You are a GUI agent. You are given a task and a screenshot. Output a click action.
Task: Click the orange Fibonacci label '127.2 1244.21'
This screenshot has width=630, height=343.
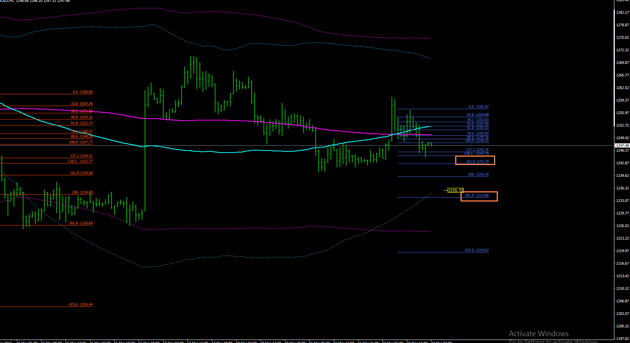coord(81,156)
